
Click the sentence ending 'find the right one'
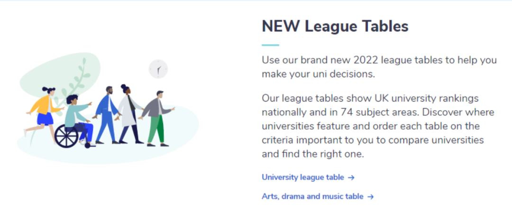(313, 154)
